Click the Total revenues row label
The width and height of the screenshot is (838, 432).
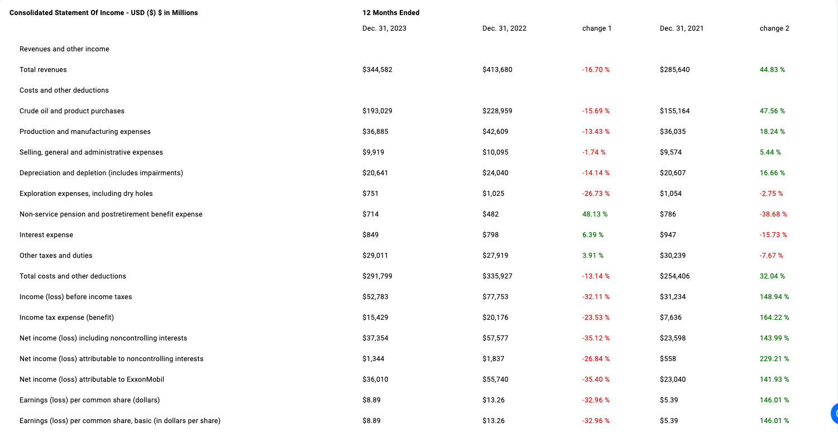(43, 70)
